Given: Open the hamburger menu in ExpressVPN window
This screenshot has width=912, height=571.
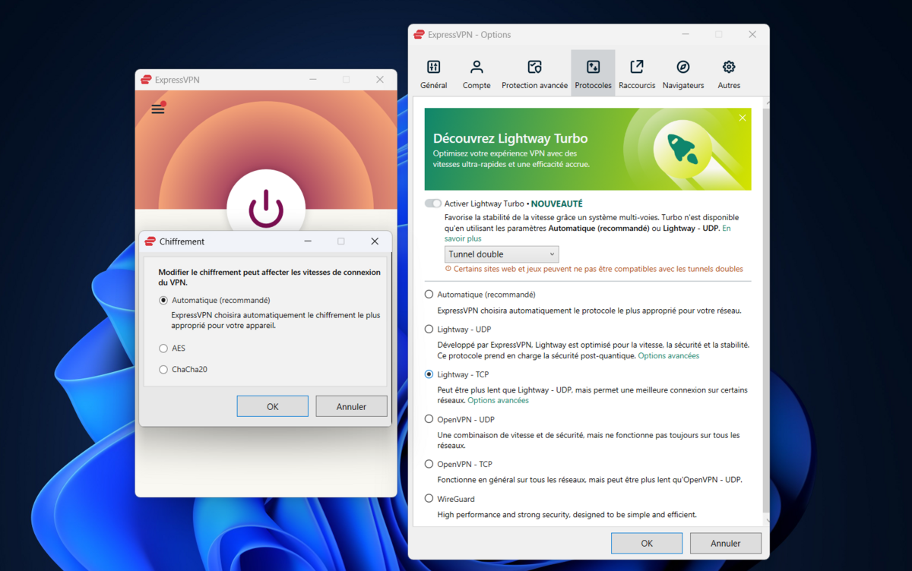Looking at the screenshot, I should coord(157,108).
